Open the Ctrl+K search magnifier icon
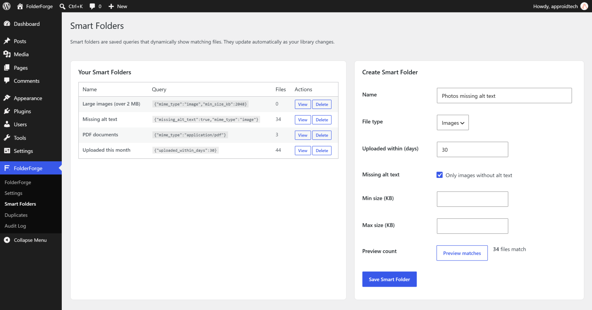592x310 pixels. [x=63, y=6]
